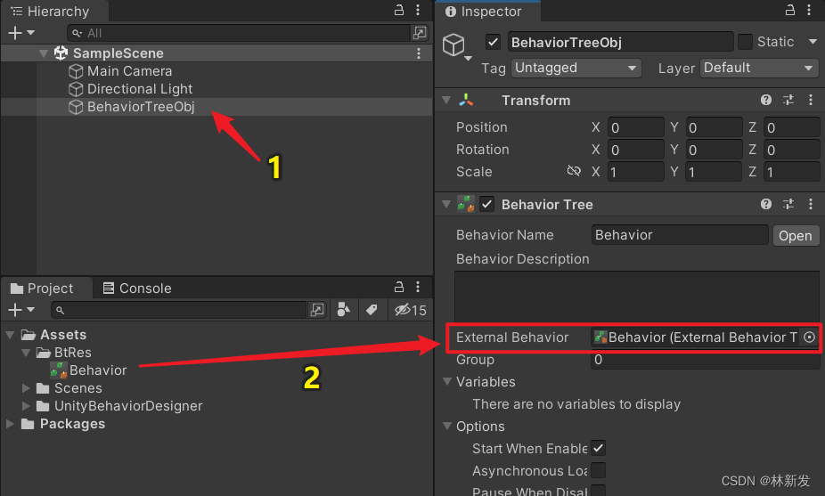Open Project search window icon
The height and width of the screenshot is (496, 825).
[317, 310]
